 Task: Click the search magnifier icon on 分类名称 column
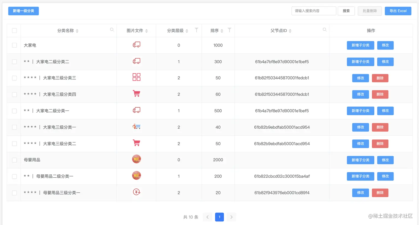(112, 30)
